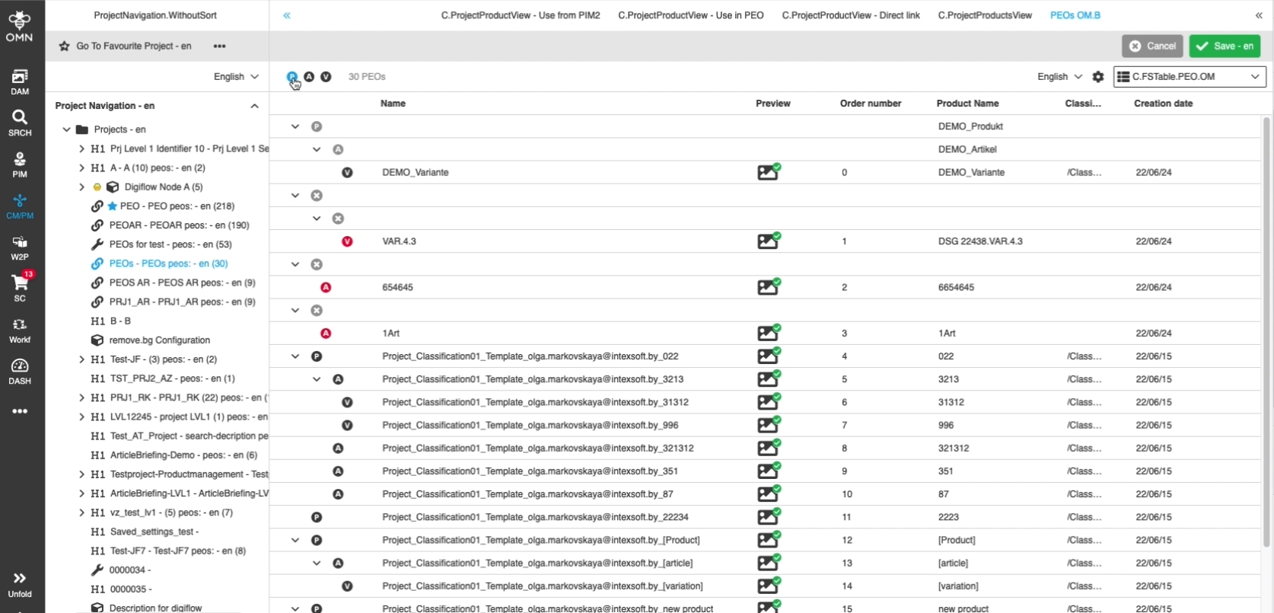Click the Save - en button
Viewport: 1274px width, 613px height.
click(x=1225, y=46)
